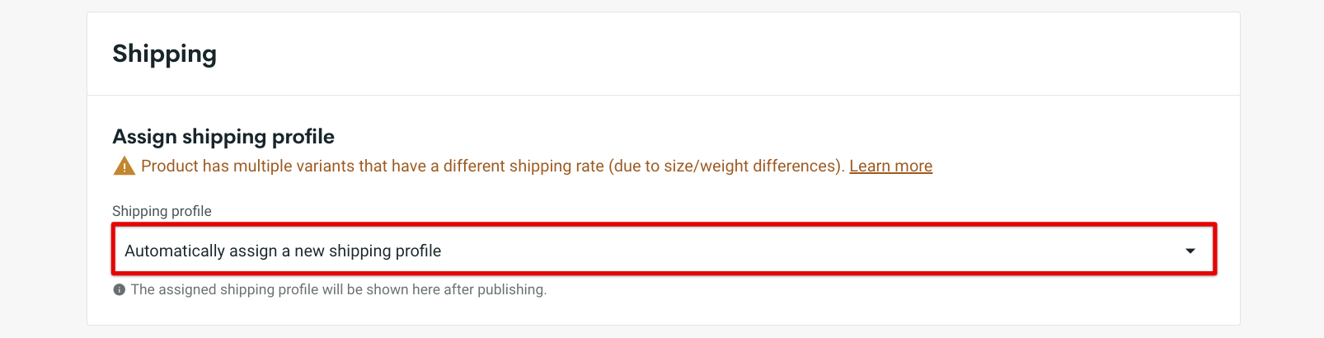Open the Shipping profile dropdown
This screenshot has height=338, width=1324.
664,249
